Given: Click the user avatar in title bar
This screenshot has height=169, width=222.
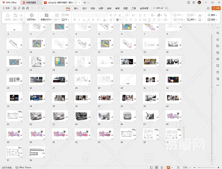Looking at the screenshot, I should pos(199,3).
